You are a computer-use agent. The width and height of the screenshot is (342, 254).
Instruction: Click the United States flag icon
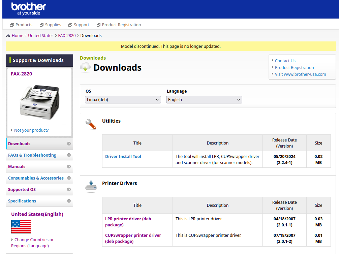pyautogui.click(x=21, y=227)
